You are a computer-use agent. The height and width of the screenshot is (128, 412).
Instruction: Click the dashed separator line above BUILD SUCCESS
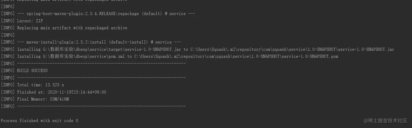tap(101, 63)
